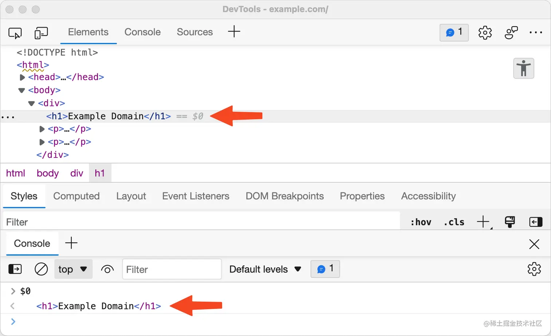Expand the head element node

coord(22,77)
